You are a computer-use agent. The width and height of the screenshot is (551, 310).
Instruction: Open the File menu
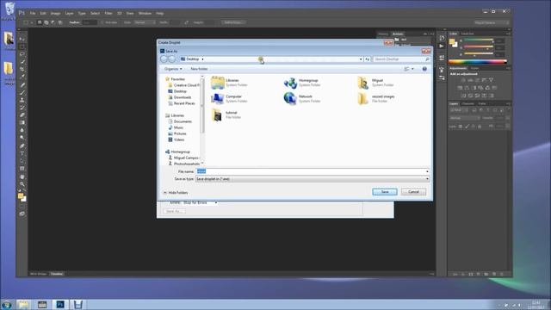[33, 14]
